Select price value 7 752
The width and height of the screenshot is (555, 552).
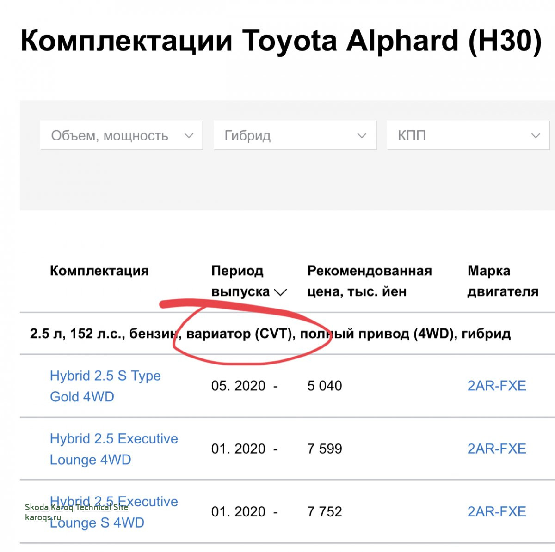325,511
